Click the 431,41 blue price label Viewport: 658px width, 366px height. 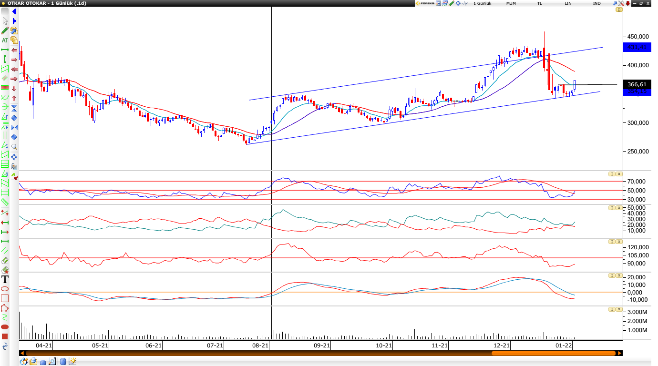(637, 47)
